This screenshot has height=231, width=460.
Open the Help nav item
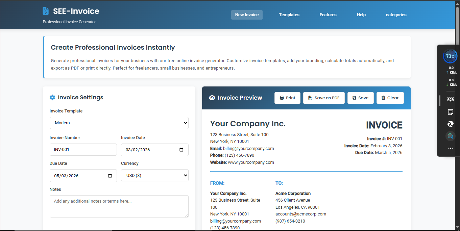[361, 15]
